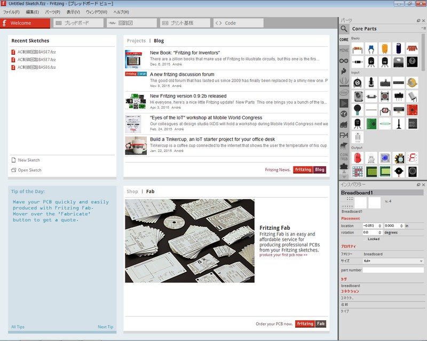Open 'A new fritzing discussion forum' post

coord(182,74)
